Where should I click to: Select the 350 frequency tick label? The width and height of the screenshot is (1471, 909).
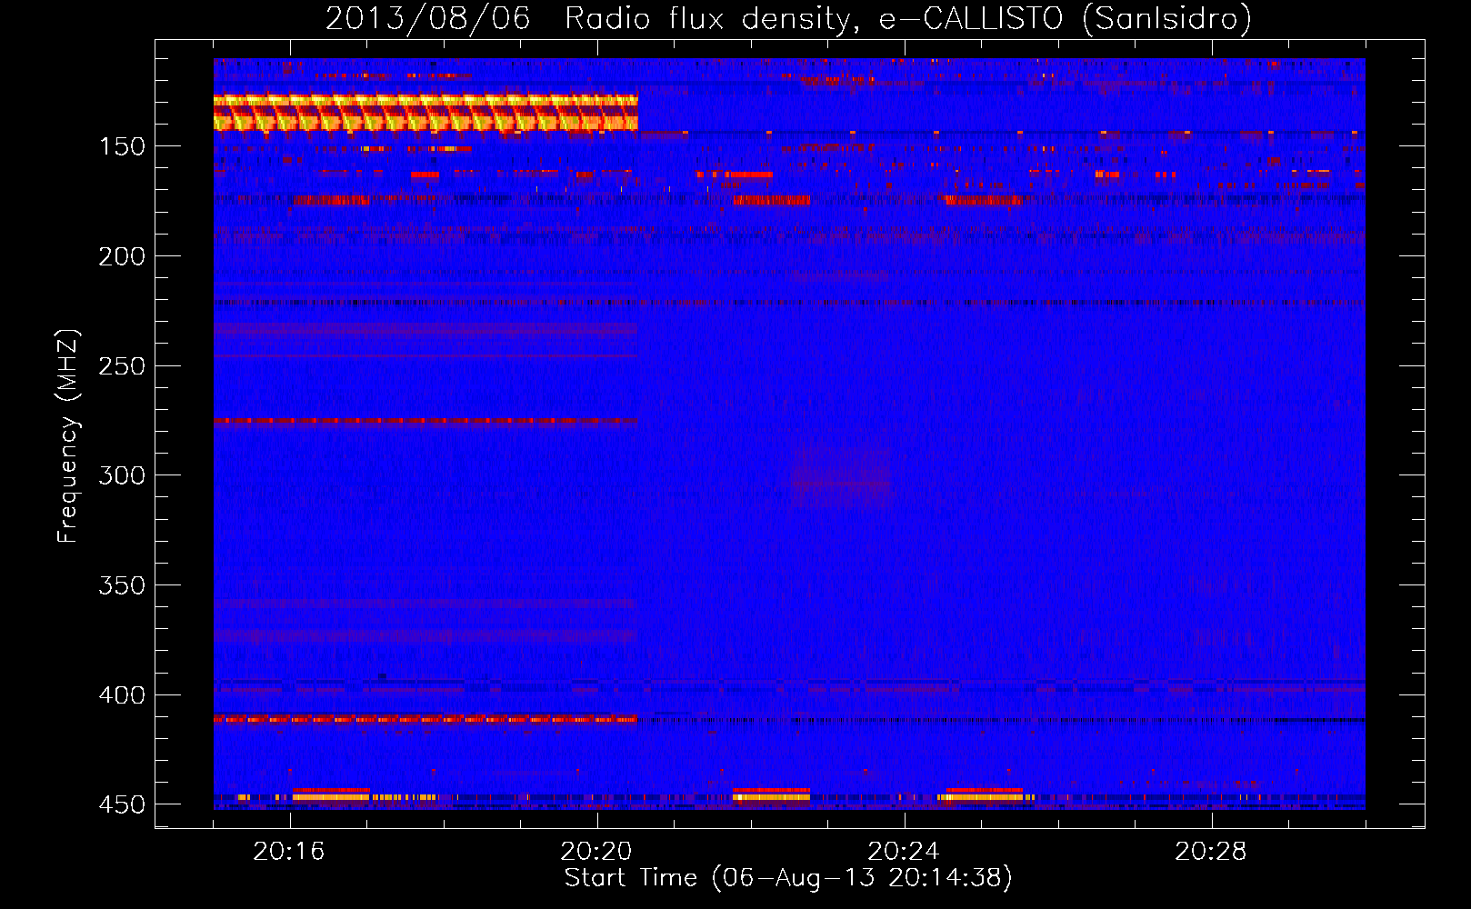click(122, 585)
